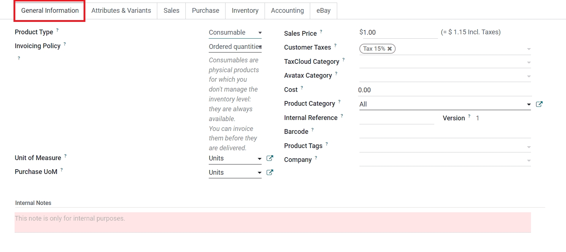The image size is (566, 252).
Task: Select the Accounting tab
Action: tap(287, 11)
